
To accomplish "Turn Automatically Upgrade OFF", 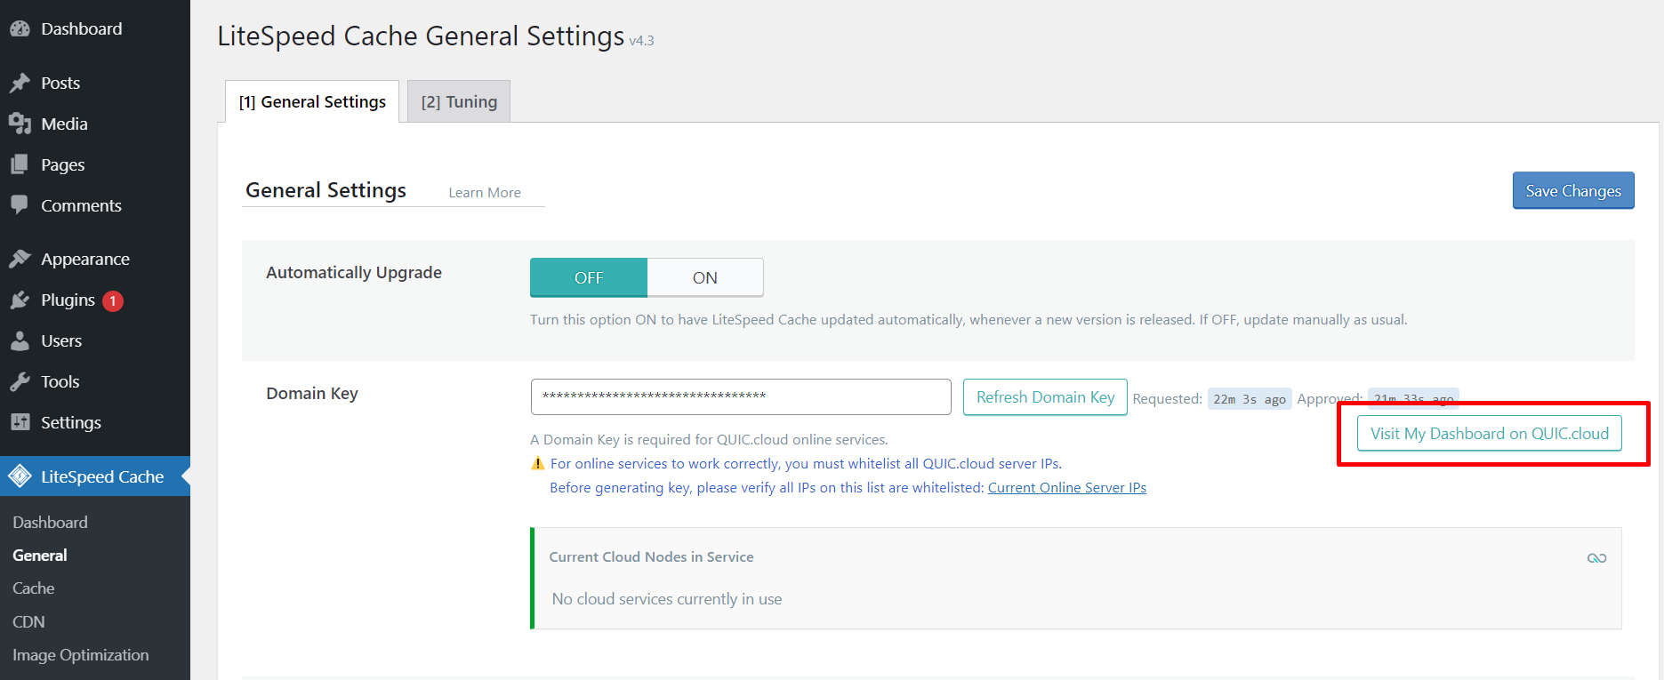I will coord(589,277).
